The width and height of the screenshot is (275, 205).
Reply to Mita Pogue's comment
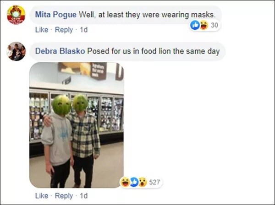(x=64, y=30)
